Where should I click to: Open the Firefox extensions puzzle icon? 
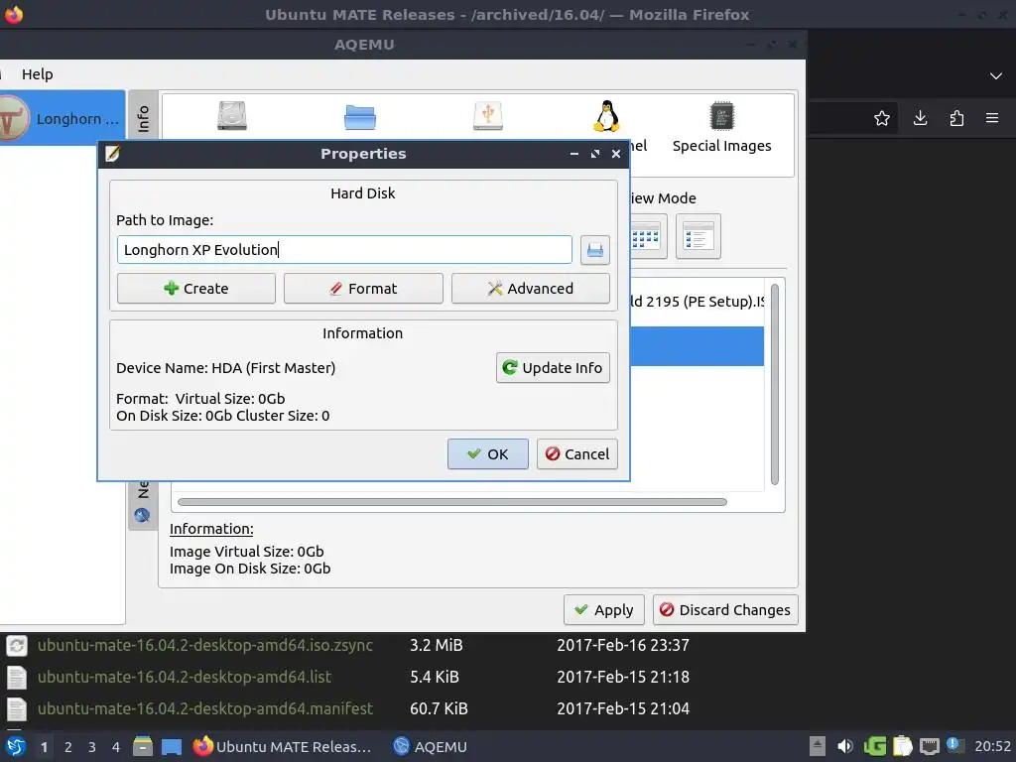coord(956,118)
